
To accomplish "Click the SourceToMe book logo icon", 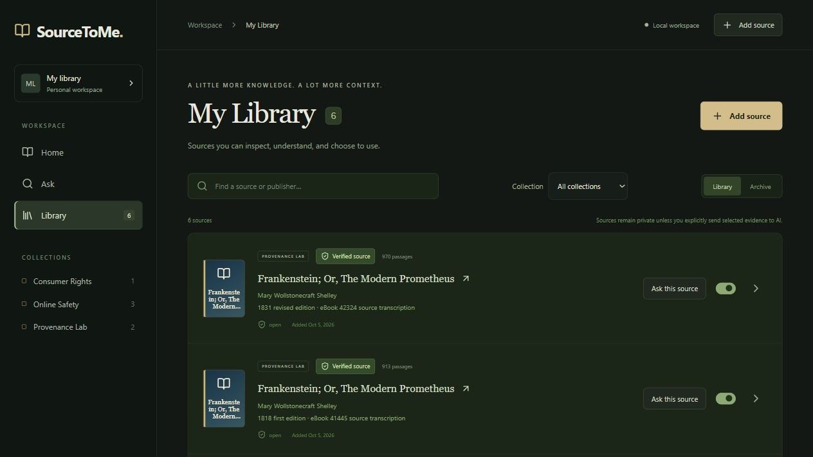I will [x=23, y=31].
